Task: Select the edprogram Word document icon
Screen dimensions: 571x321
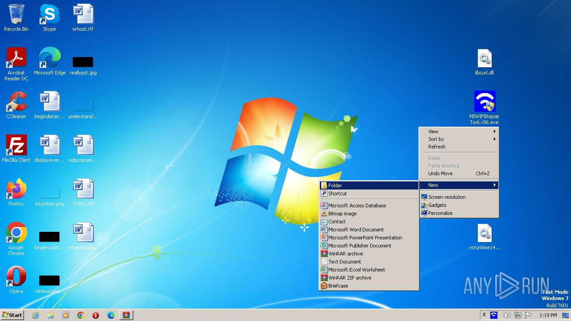Action: [83, 148]
